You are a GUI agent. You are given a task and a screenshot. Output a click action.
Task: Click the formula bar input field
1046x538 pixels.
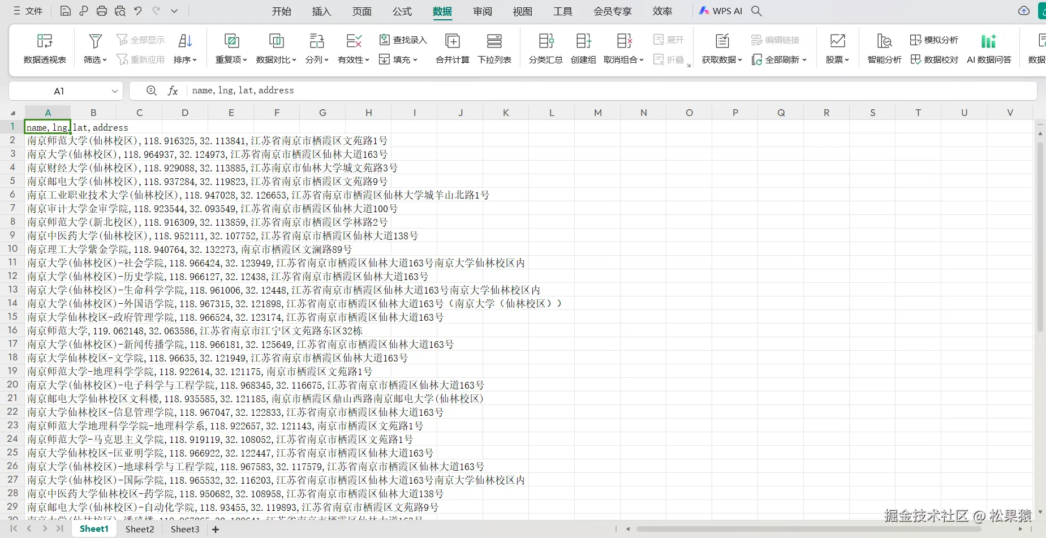pyautogui.click(x=612, y=91)
